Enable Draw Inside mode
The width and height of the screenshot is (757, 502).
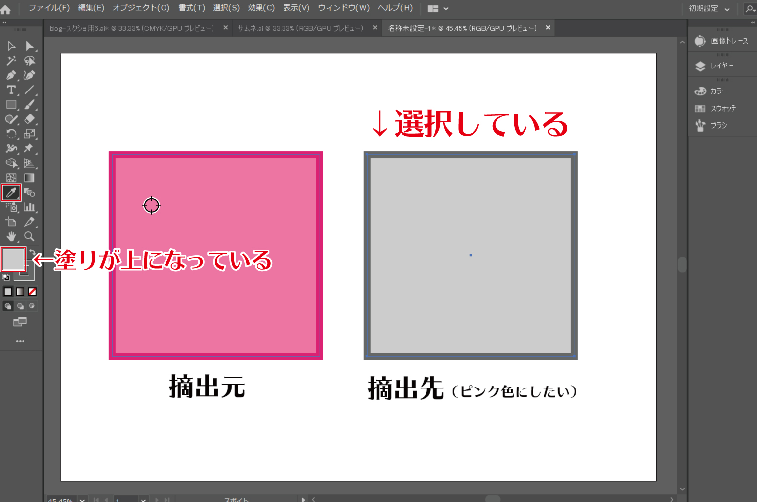32,306
